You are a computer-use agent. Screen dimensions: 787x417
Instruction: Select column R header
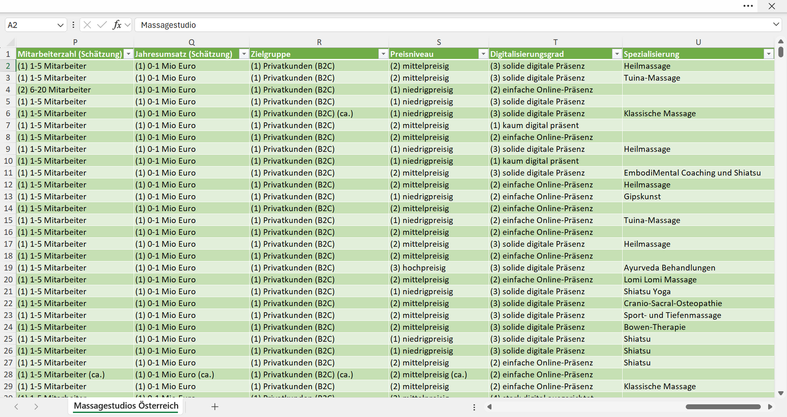coord(319,42)
